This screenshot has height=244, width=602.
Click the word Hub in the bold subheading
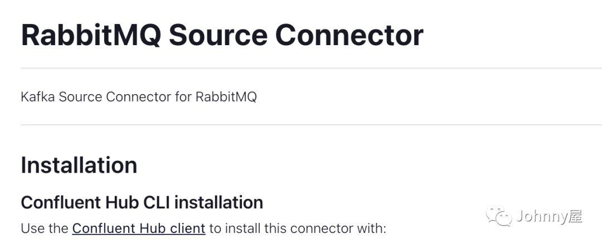119,202
